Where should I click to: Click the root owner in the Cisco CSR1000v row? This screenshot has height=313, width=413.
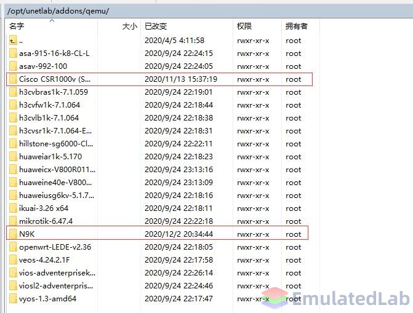tap(293, 79)
